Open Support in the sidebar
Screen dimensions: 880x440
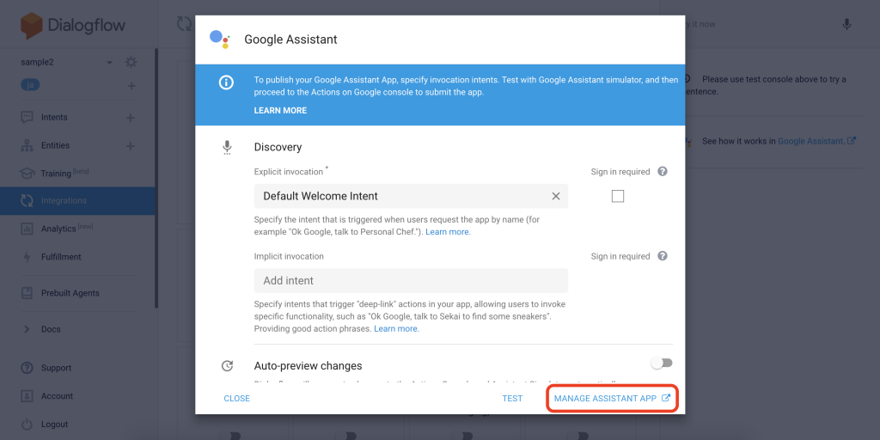point(56,368)
